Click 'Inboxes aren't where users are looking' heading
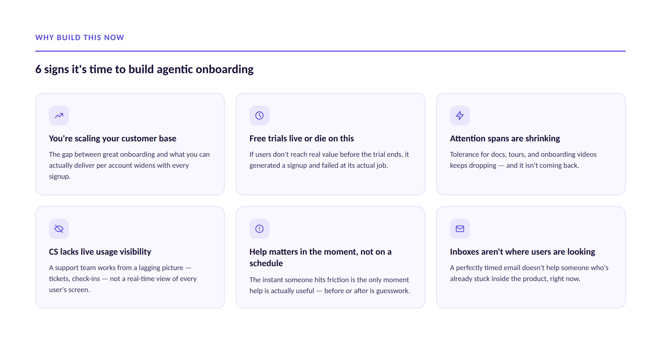 tap(522, 252)
